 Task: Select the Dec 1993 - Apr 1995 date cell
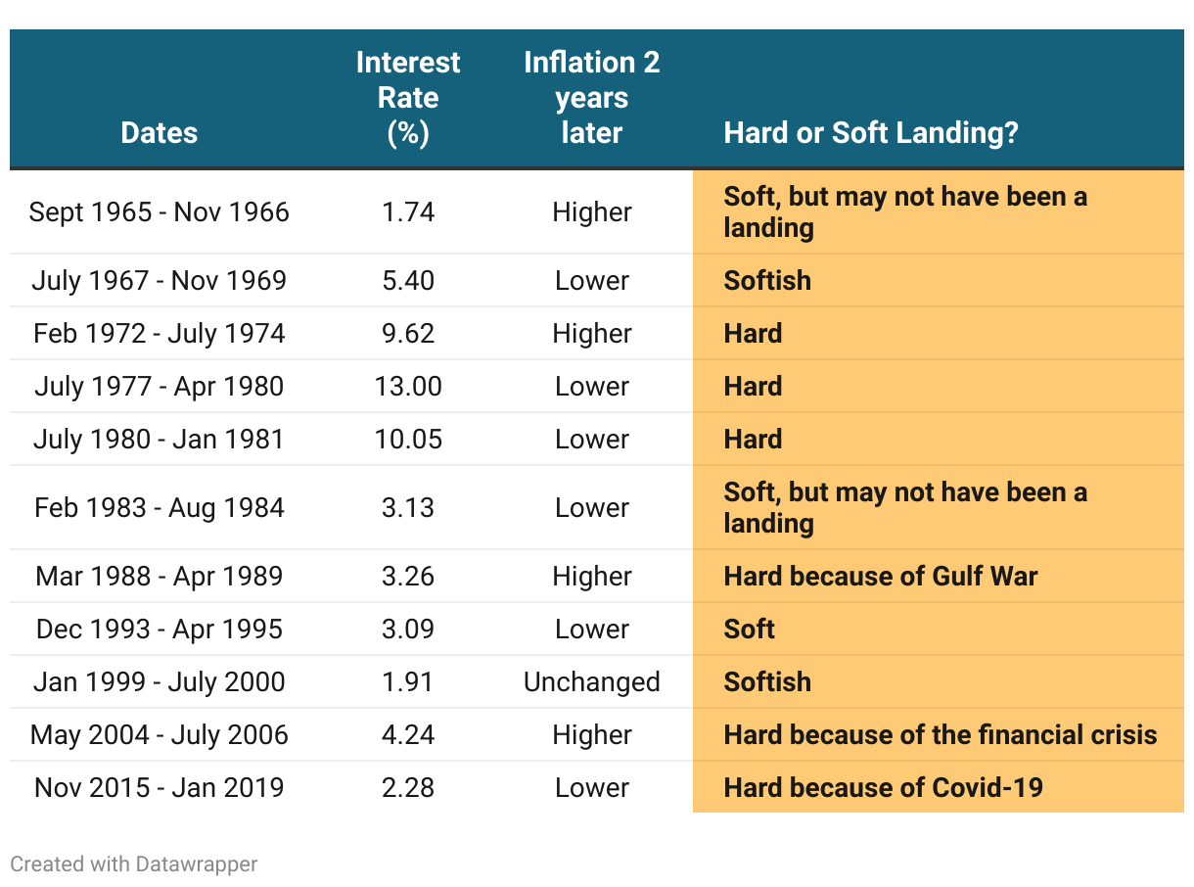tap(159, 630)
